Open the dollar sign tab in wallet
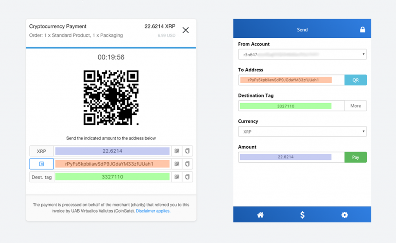This screenshot has height=243, width=396. click(x=302, y=215)
